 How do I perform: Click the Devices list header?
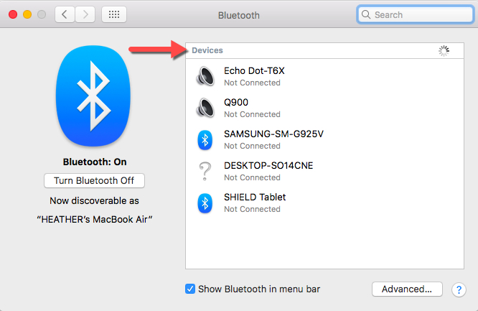(324, 51)
